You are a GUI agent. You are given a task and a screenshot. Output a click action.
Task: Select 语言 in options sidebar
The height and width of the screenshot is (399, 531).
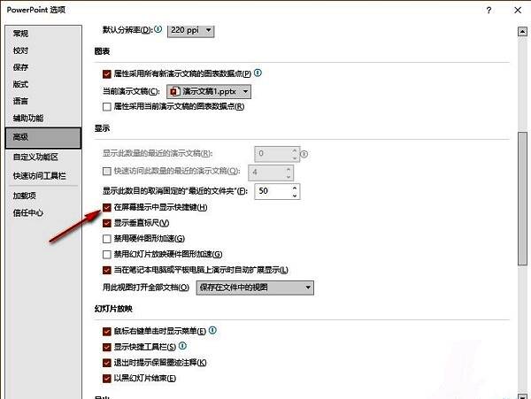click(x=43, y=101)
